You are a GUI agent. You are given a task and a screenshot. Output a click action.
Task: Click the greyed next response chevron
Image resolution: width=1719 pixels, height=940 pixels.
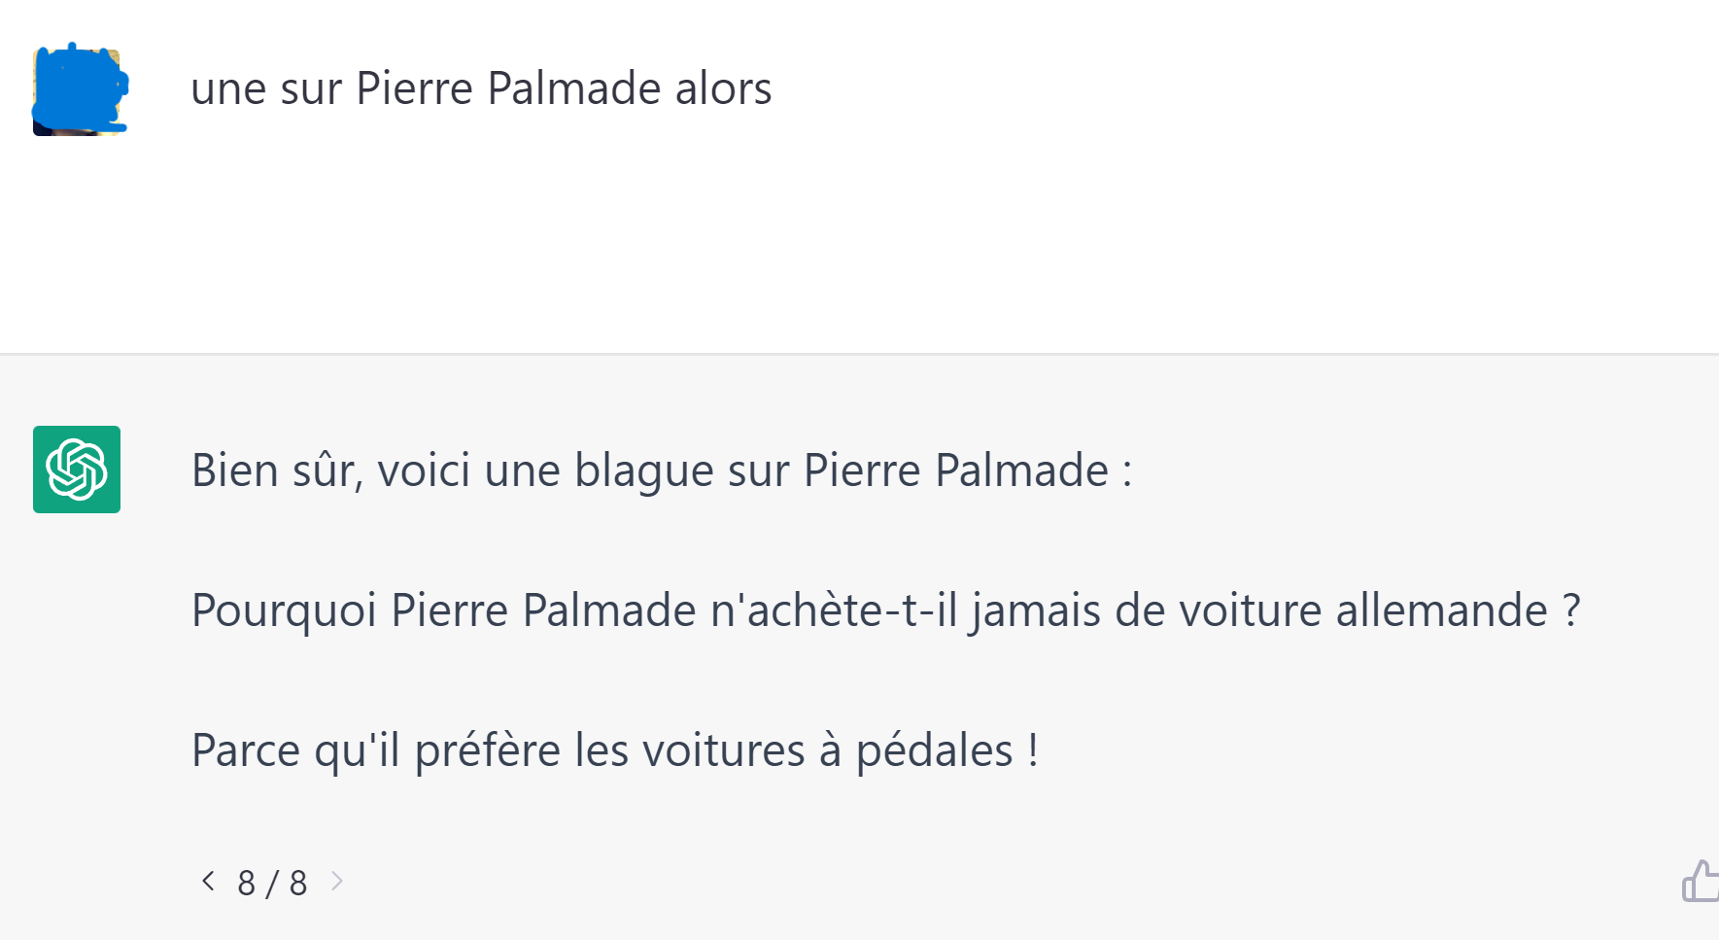(x=337, y=881)
